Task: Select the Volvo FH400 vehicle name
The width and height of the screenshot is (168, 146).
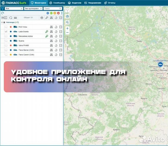Action: pos(24,45)
